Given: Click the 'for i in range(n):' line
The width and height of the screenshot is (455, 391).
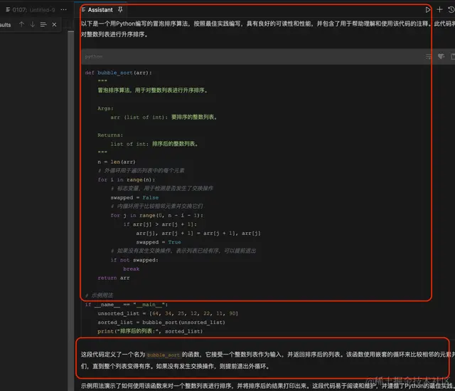Looking at the screenshot, I should tap(127, 179).
